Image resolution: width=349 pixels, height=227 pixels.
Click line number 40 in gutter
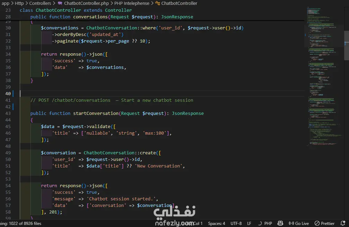tap(8, 93)
